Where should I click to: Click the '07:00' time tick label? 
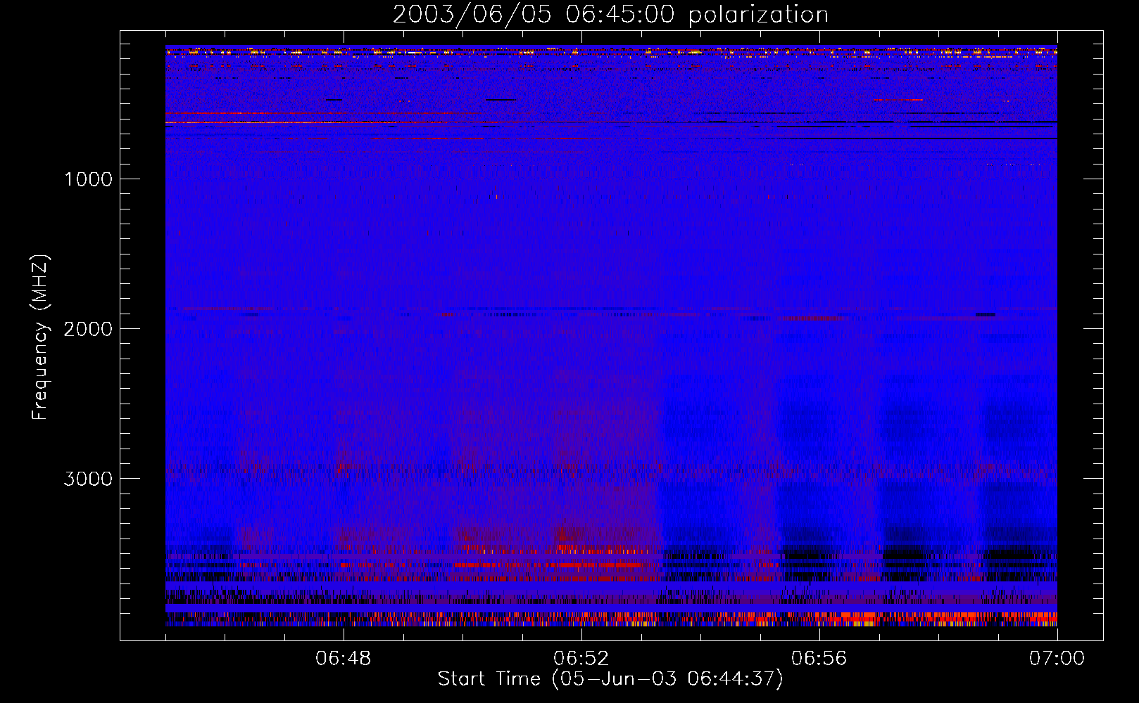click(x=1057, y=659)
